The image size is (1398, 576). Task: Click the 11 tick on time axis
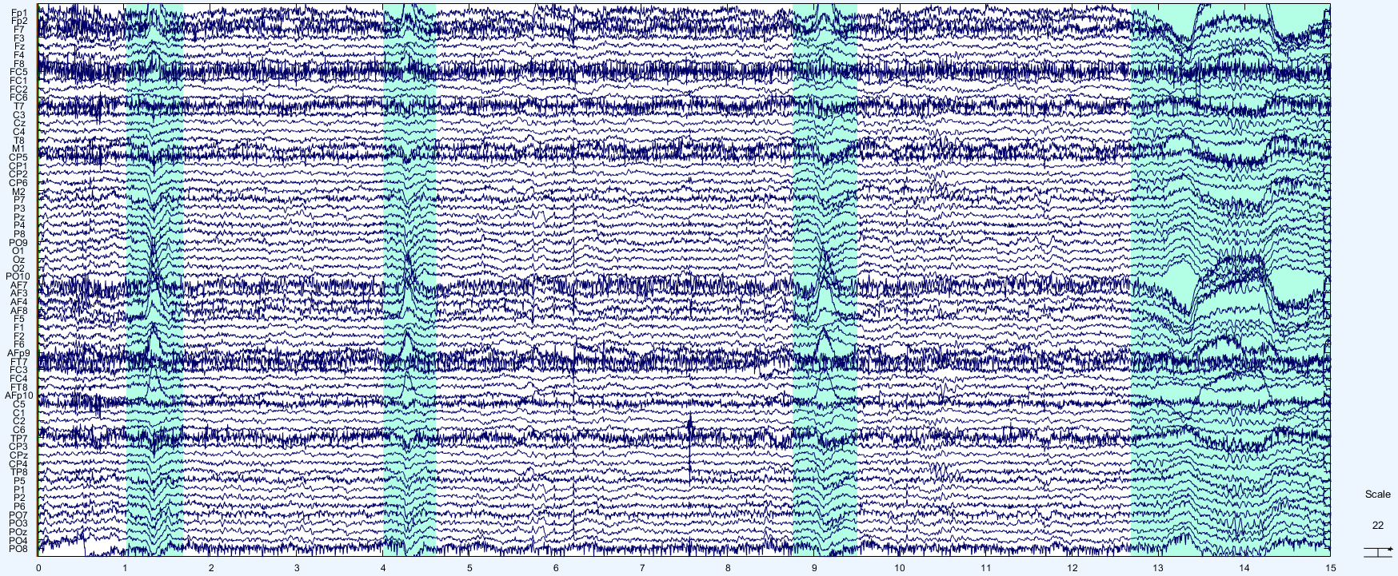coord(985,567)
